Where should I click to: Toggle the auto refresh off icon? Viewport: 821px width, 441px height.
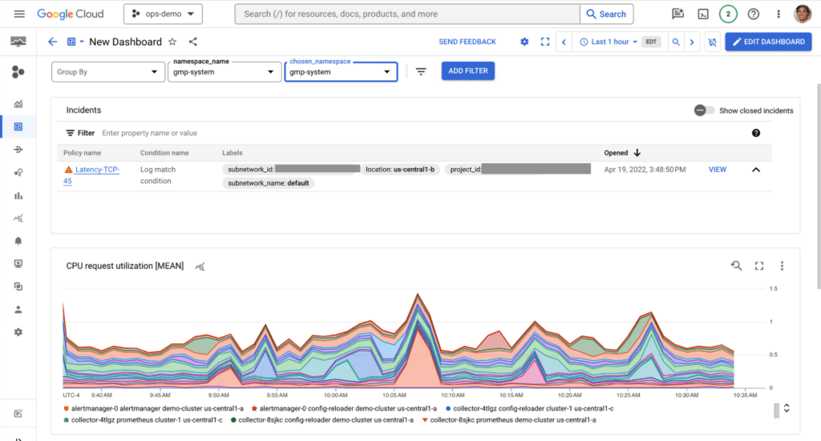tap(712, 42)
